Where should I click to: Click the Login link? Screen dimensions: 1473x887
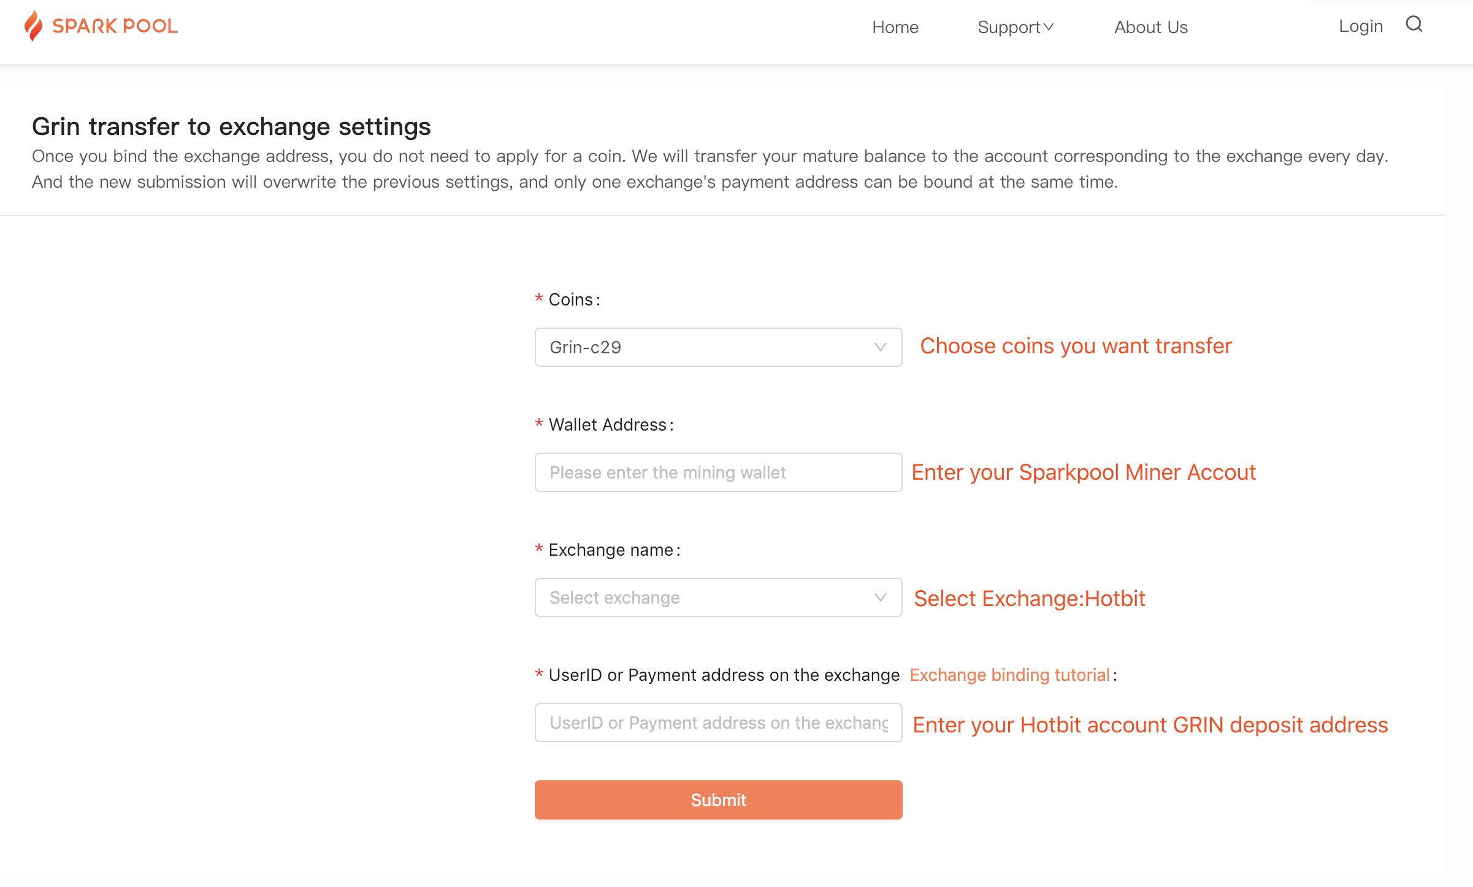tap(1360, 26)
